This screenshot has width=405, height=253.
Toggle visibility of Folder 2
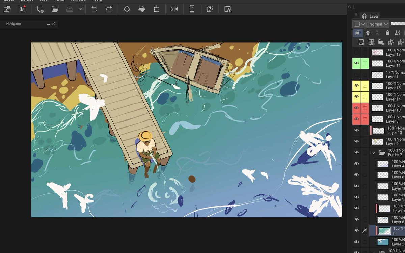356,152
